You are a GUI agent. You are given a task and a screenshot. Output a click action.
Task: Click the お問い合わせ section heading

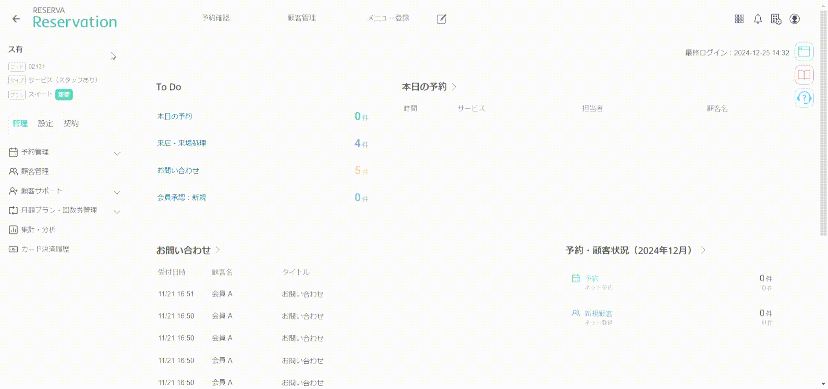(x=183, y=250)
